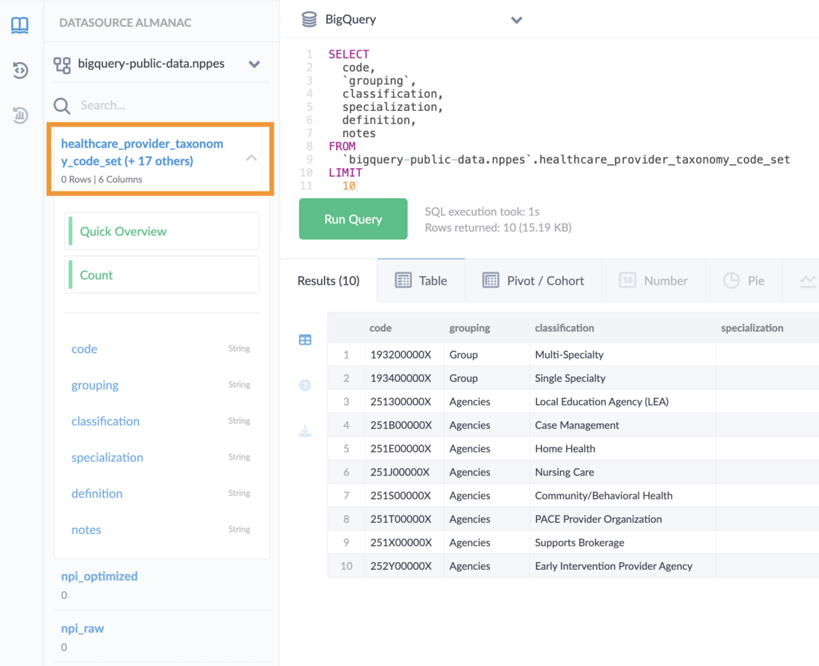Open the BigQuery datasource dropdown
819x666 pixels.
coord(516,20)
